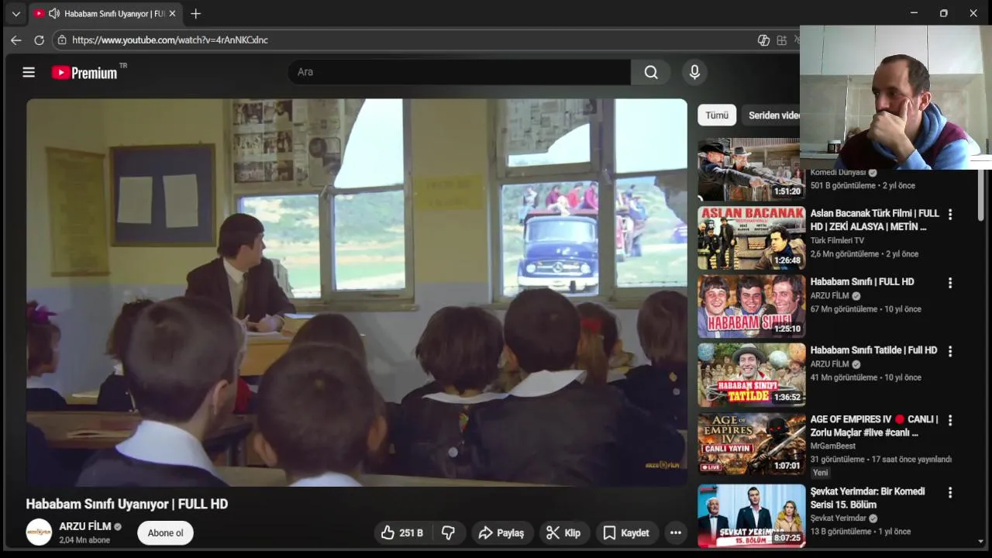The width and height of the screenshot is (992, 558).
Task: Open the Şevkat Yerimdar 15. Bölüm thumbnail
Action: tap(751, 515)
